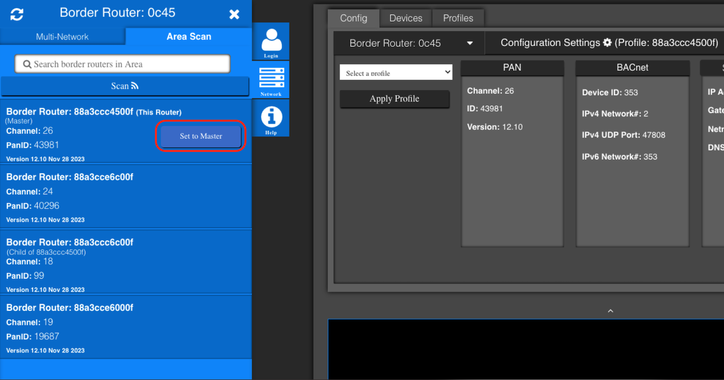
Task: Click the magnifier icon in search box
Action: click(x=27, y=64)
